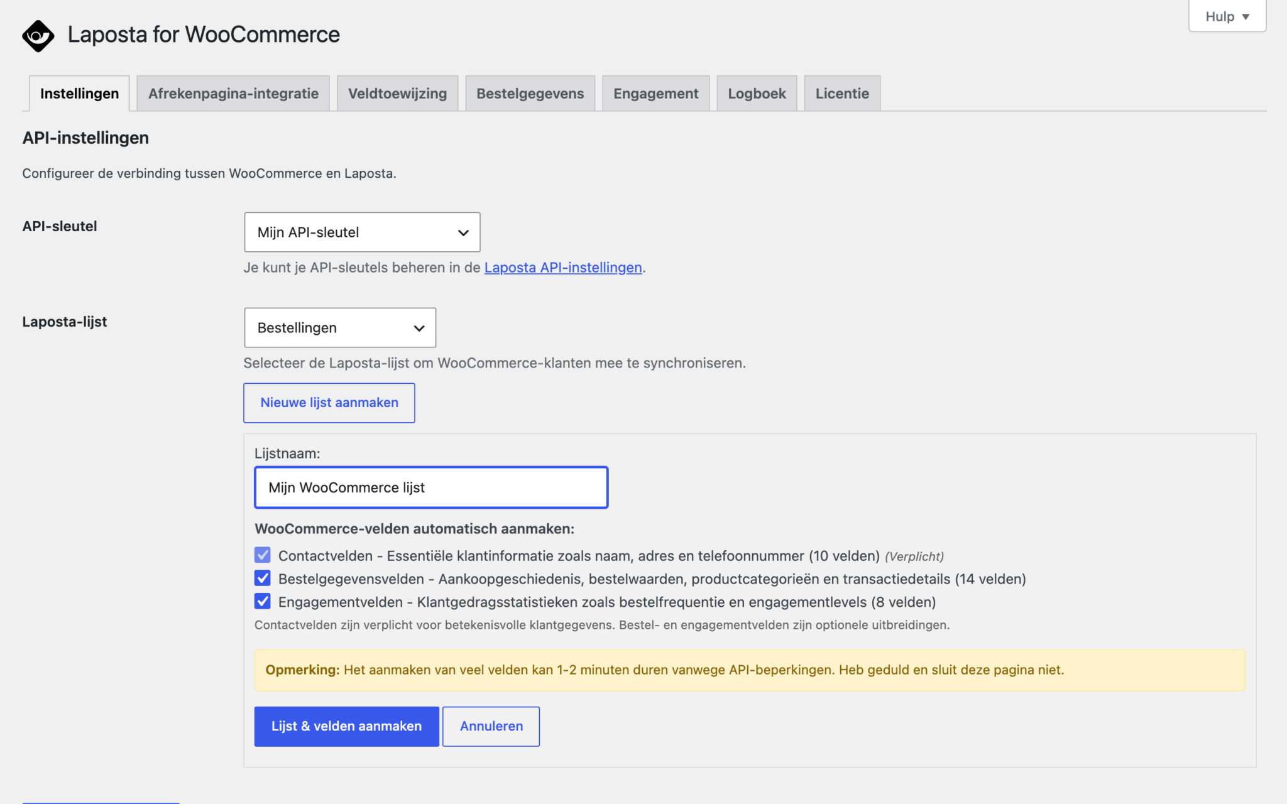This screenshot has height=804, width=1287.
Task: Uncheck the Engagementvelden checkbox
Action: click(x=263, y=602)
